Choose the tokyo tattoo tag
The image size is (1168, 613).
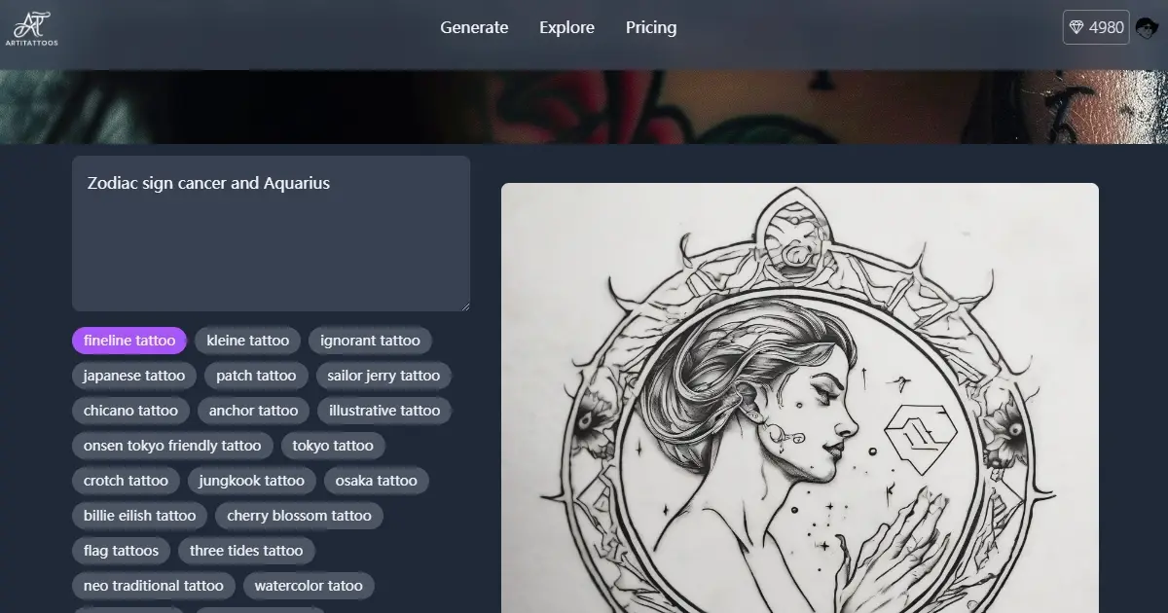(x=333, y=446)
